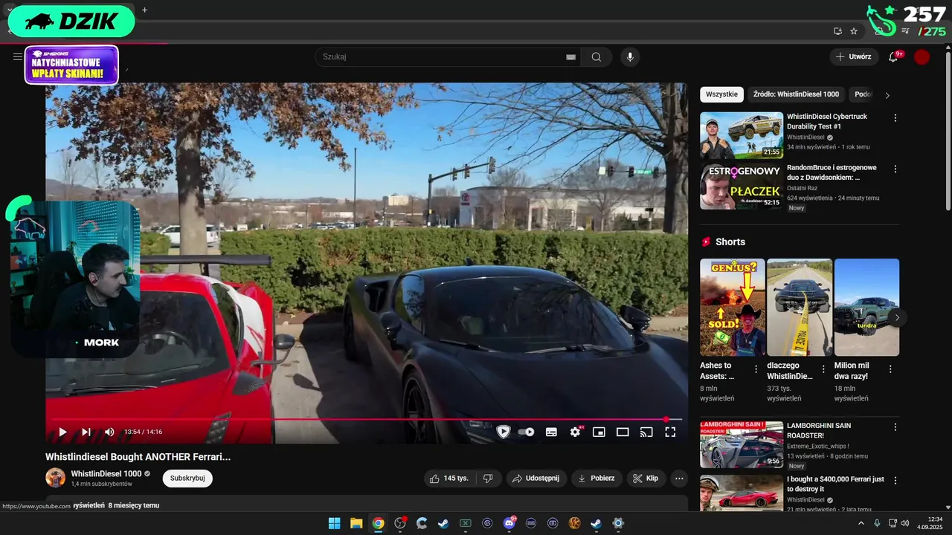Open the account avatar menu
This screenshot has height=535, width=952.
(x=922, y=57)
